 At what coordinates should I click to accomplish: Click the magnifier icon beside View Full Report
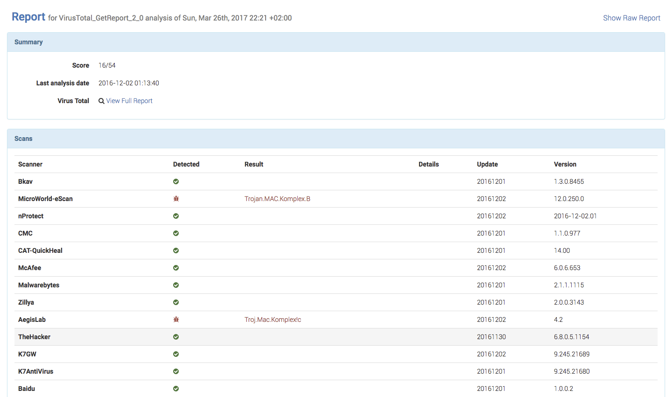click(x=101, y=101)
